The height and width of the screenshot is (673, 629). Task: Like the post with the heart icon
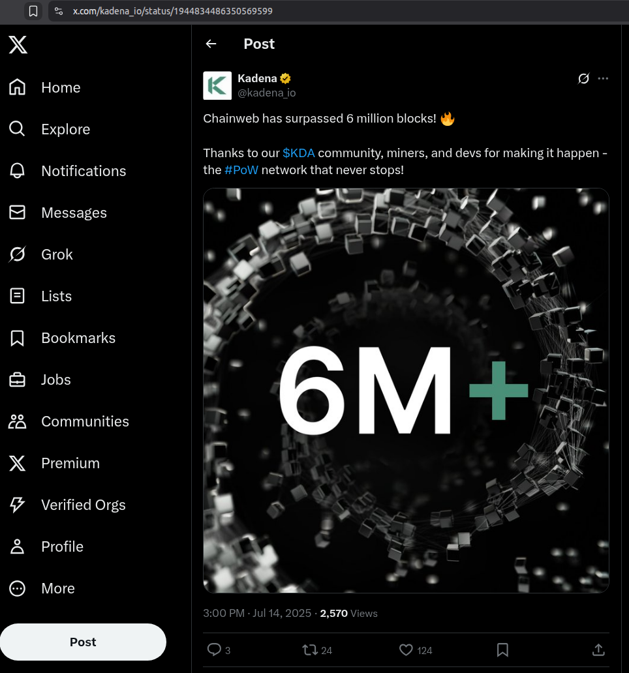click(406, 650)
